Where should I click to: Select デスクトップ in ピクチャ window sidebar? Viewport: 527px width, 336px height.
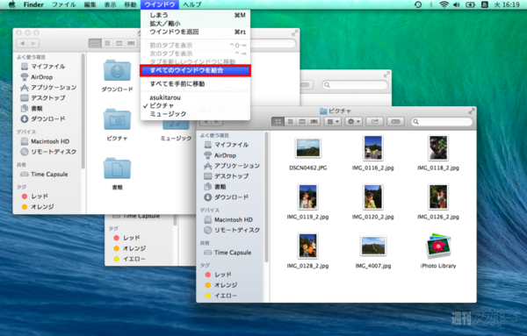coord(227,176)
